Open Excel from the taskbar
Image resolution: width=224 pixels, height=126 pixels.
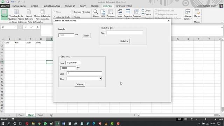pos(57,124)
